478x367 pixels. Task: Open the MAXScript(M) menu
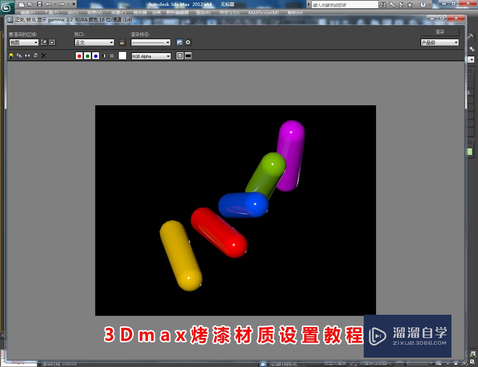point(263,13)
